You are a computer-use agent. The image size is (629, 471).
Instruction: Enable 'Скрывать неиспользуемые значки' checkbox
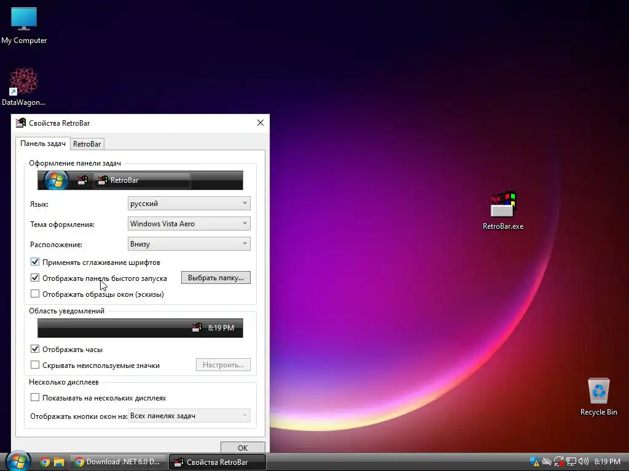[35, 365]
